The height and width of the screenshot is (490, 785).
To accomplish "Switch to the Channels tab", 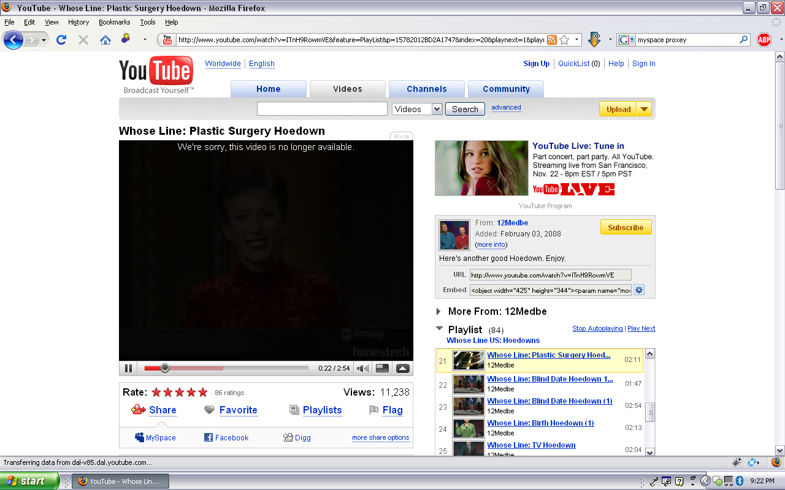I will point(427,89).
